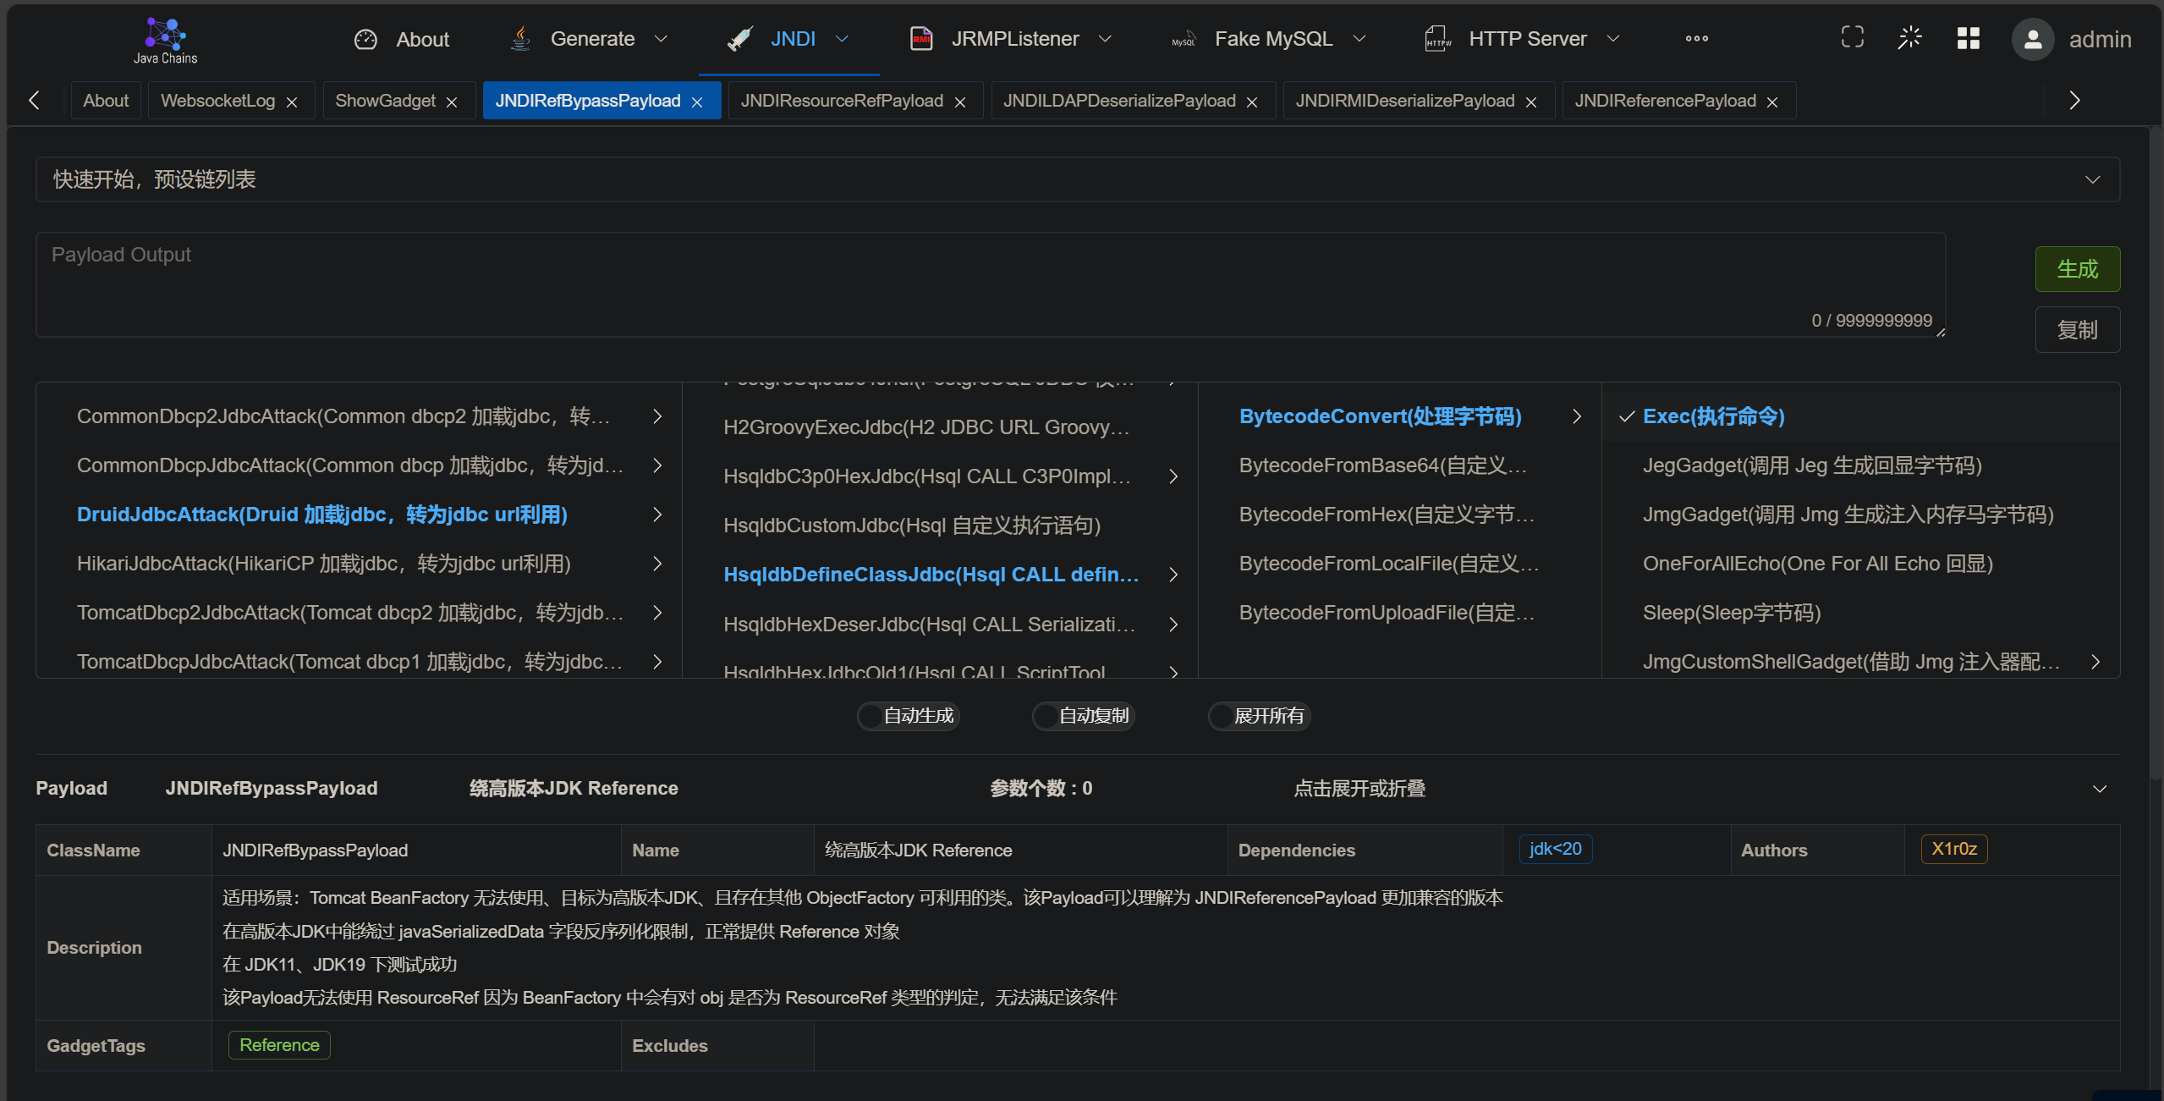Click the JNDI syringe icon
Screen dimensions: 2164x1101
point(740,39)
